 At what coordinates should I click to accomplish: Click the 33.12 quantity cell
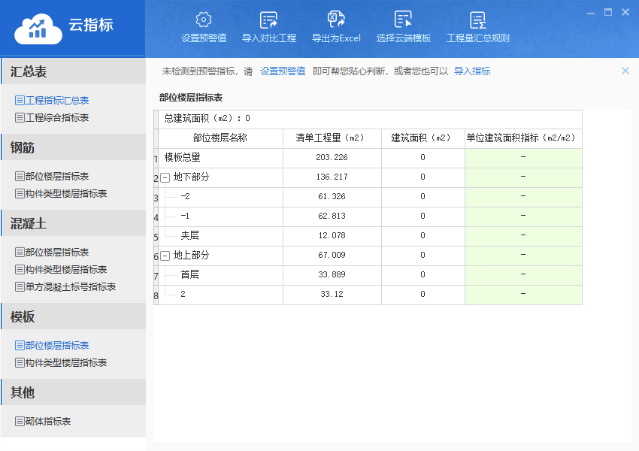point(332,294)
